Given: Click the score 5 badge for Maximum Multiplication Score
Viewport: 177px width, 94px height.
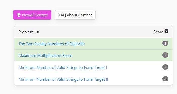Looking at the screenshot, I should (x=165, y=55).
